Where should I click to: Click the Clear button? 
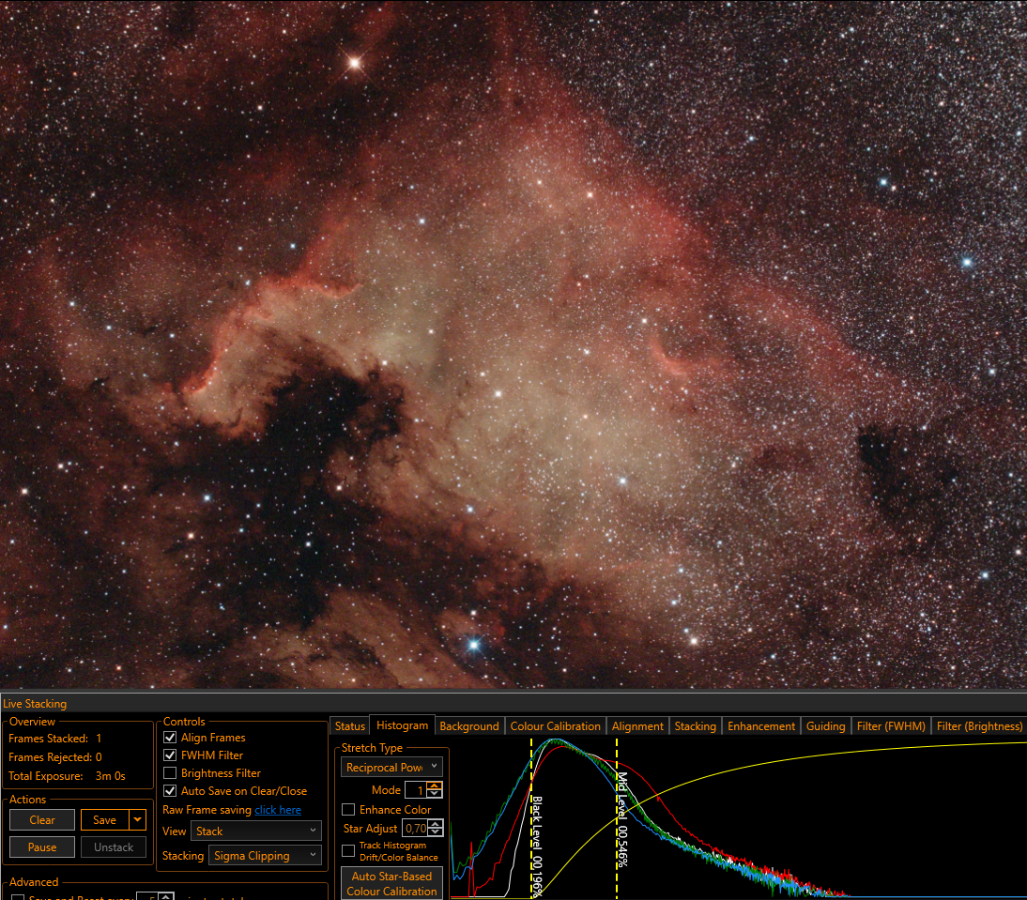[x=42, y=819]
